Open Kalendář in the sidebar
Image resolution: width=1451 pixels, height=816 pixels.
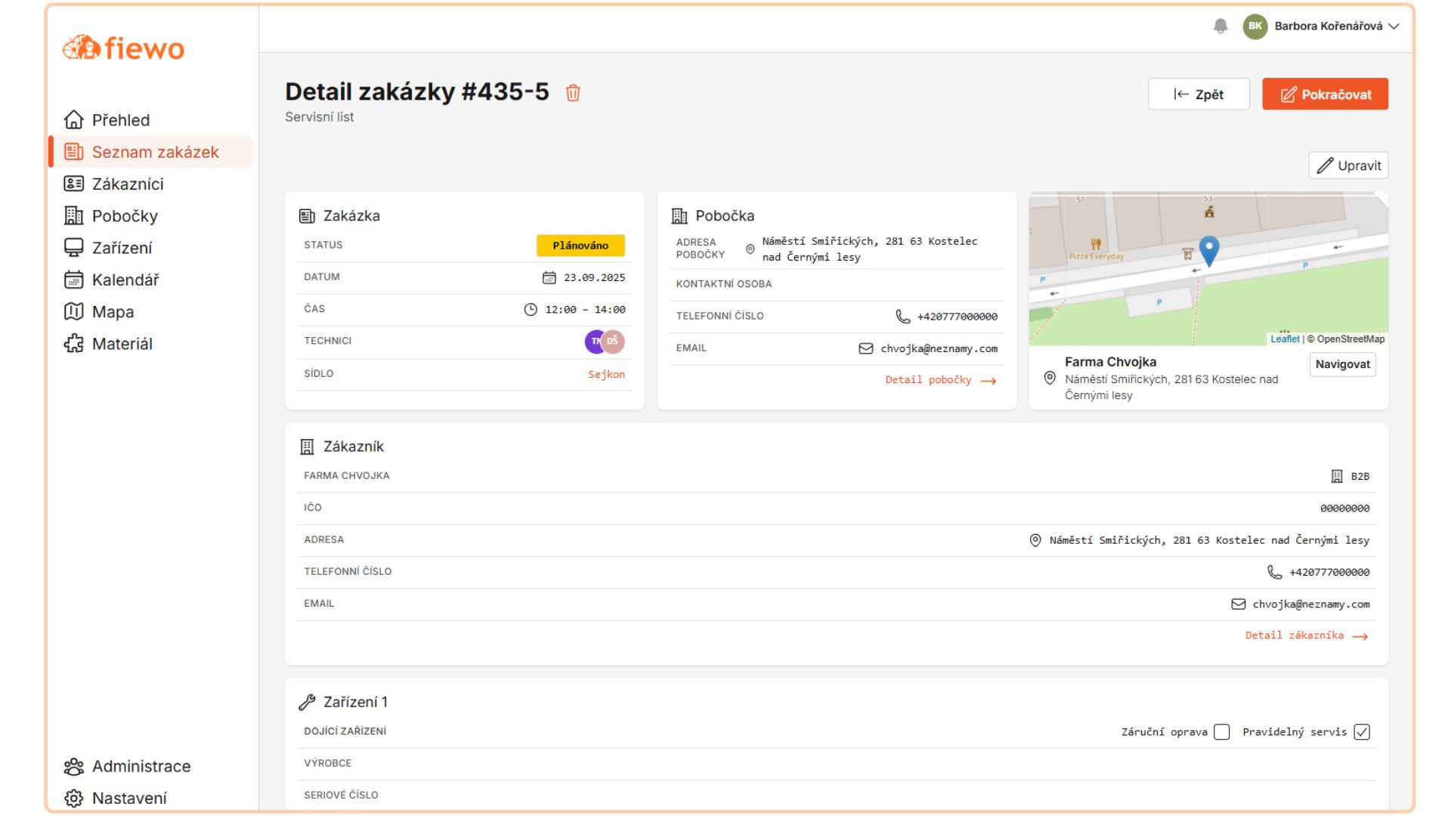[125, 280]
